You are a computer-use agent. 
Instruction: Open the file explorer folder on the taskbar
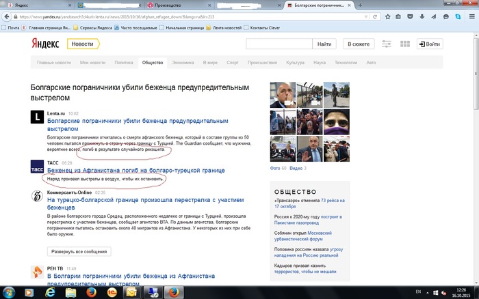(71, 293)
